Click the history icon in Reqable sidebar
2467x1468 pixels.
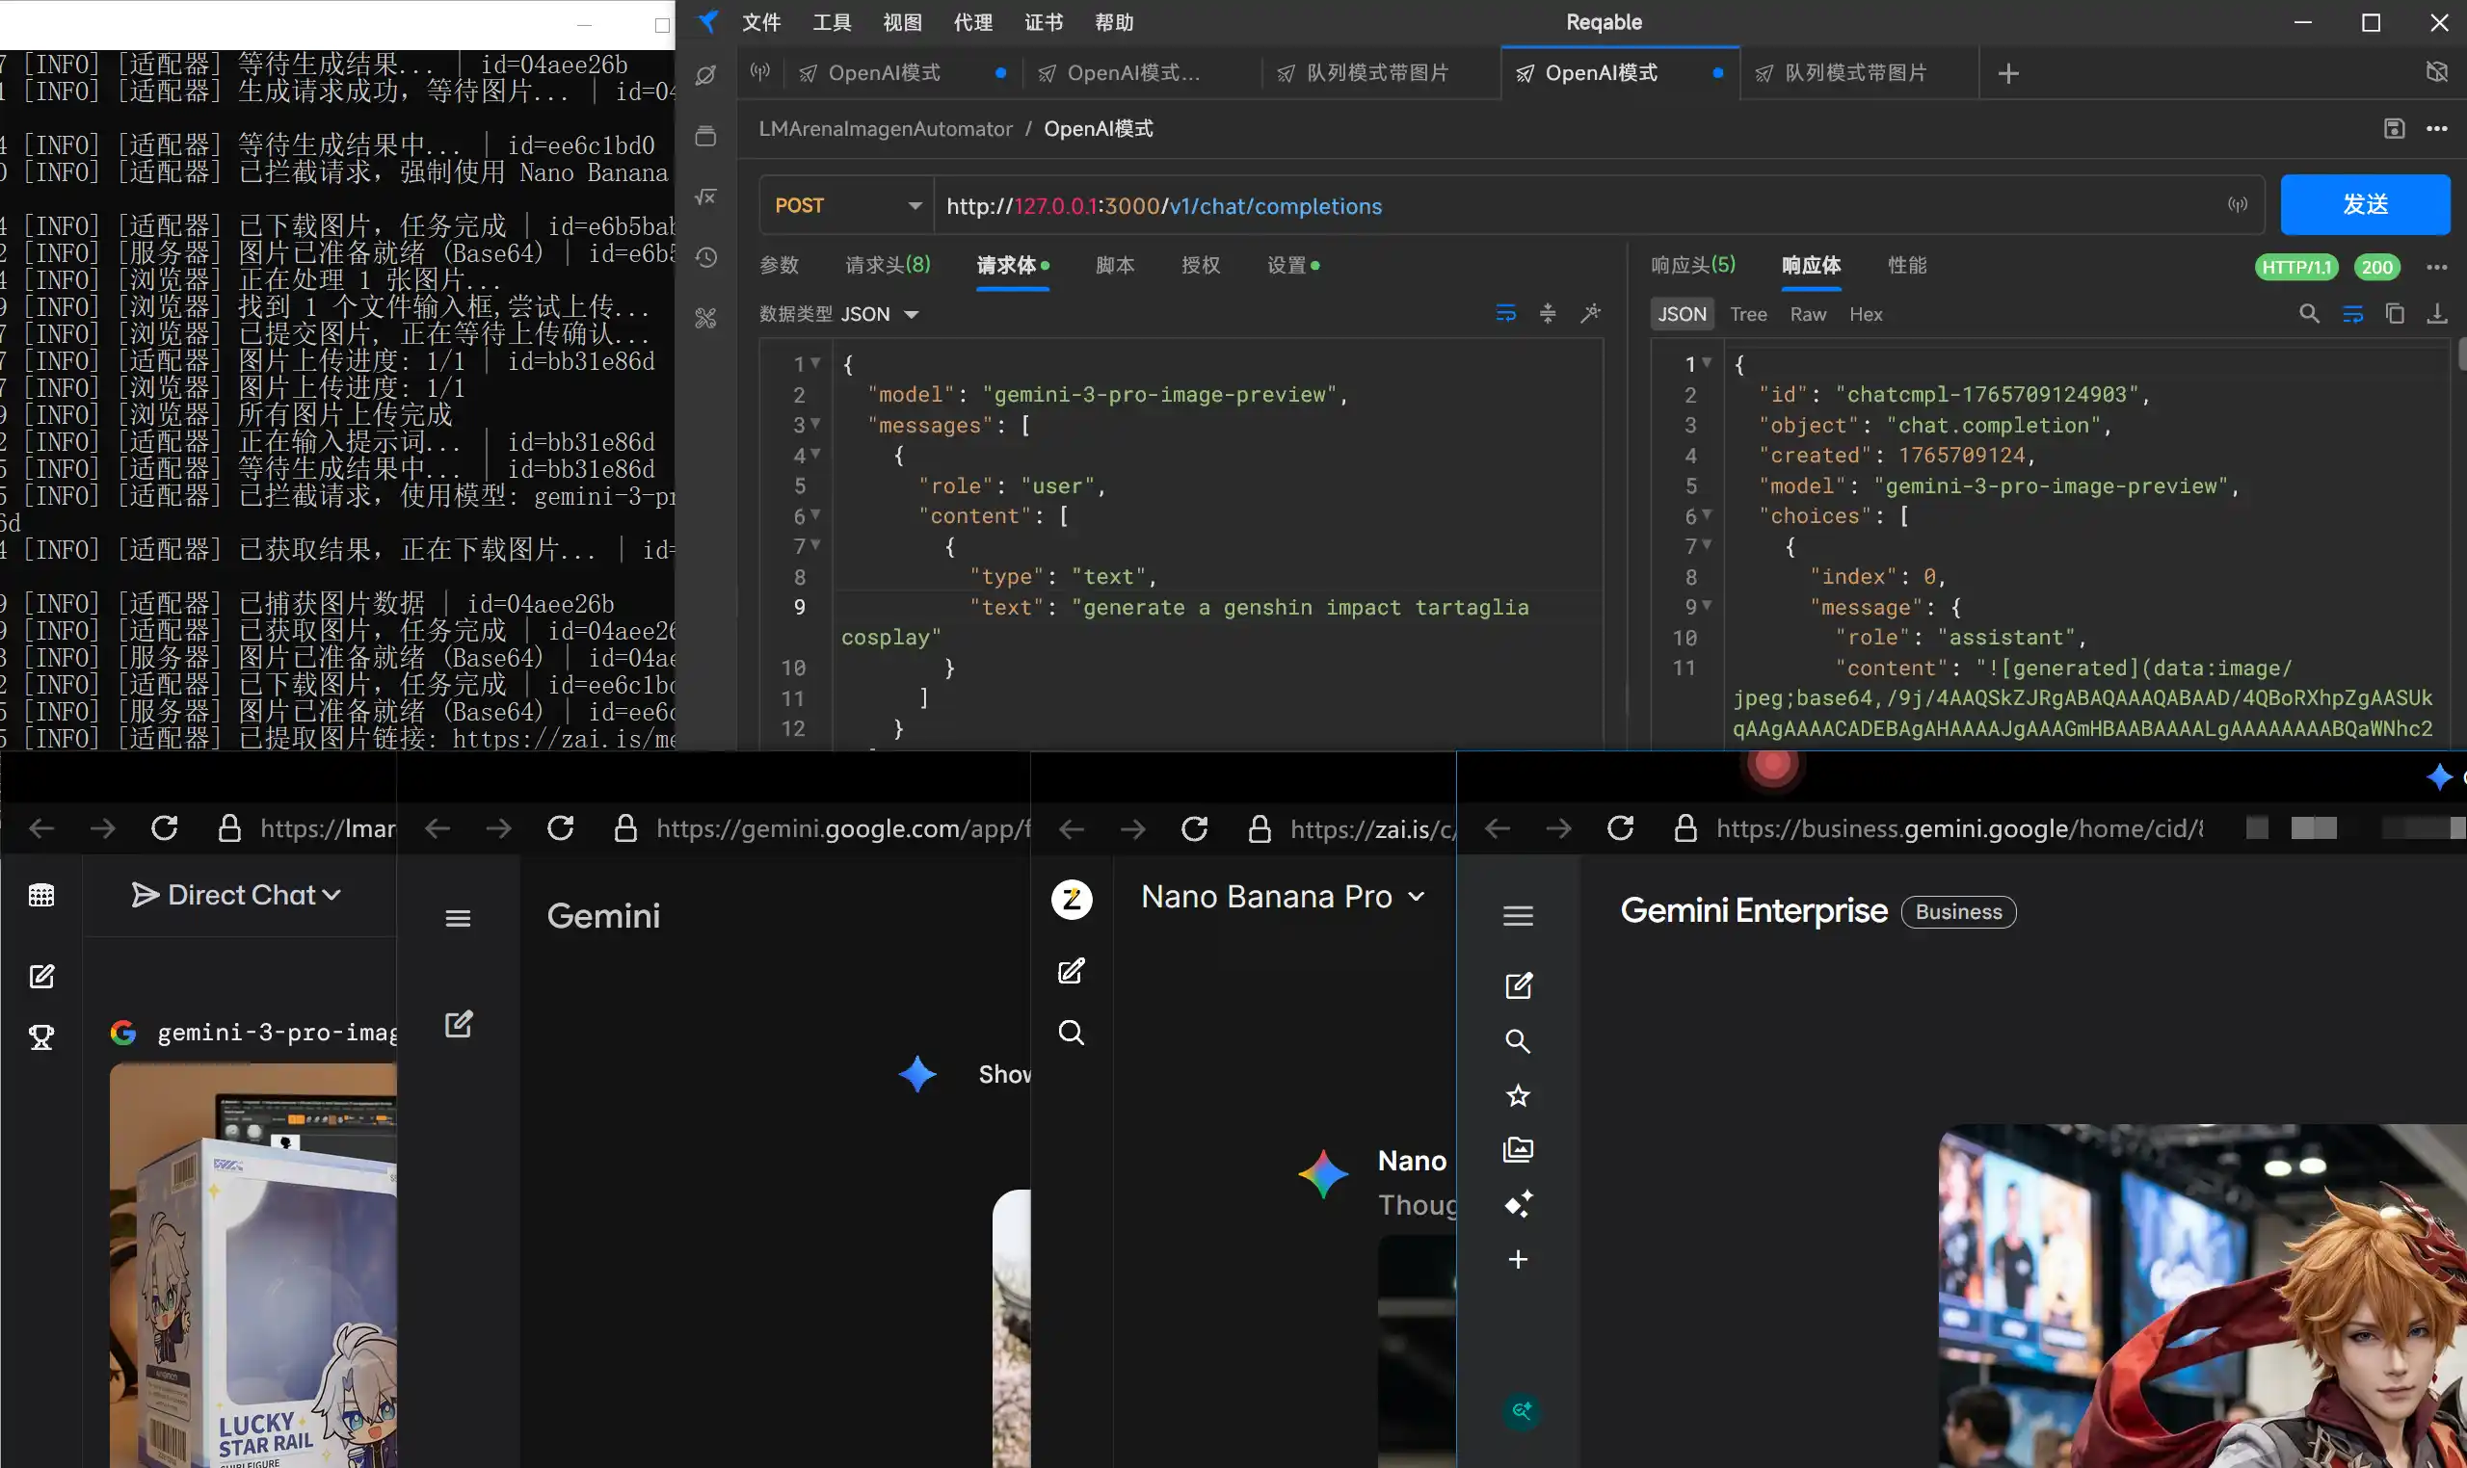(705, 258)
